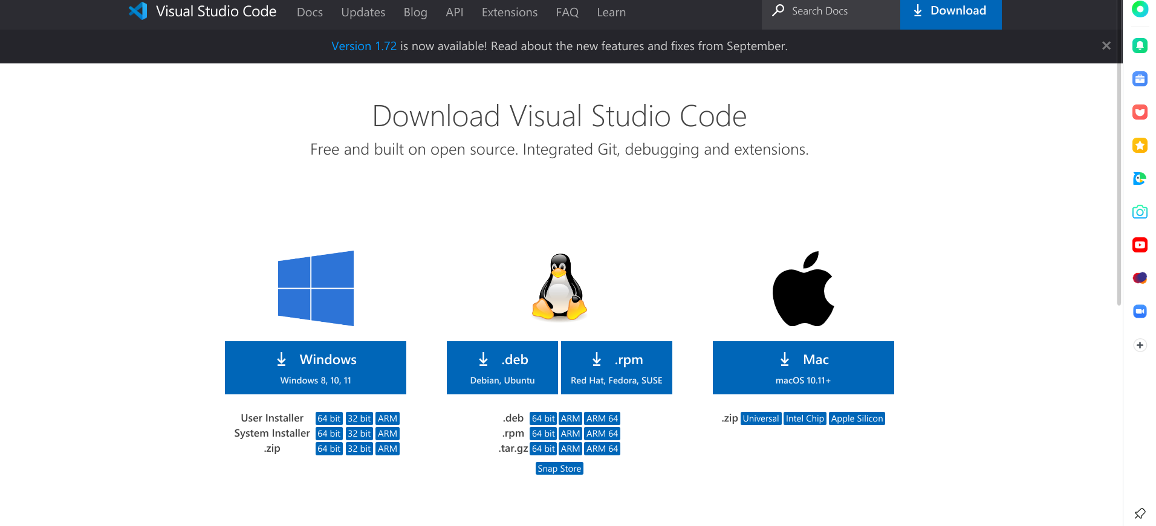This screenshot has height=526, width=1156.
Task: Select Linux .rpm ARM 64
Action: pos(602,434)
